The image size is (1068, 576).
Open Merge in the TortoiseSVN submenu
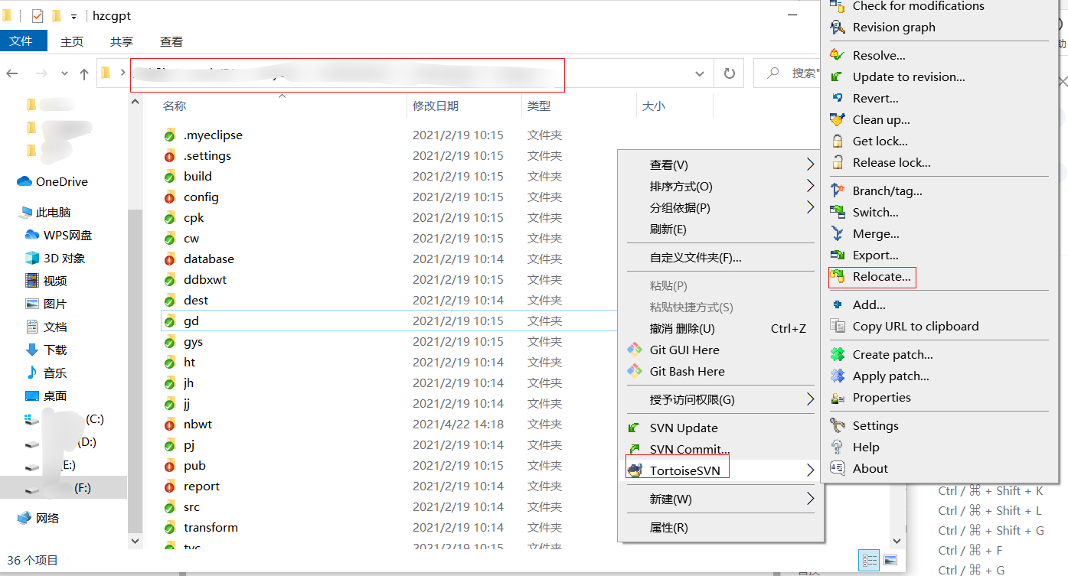tap(875, 233)
